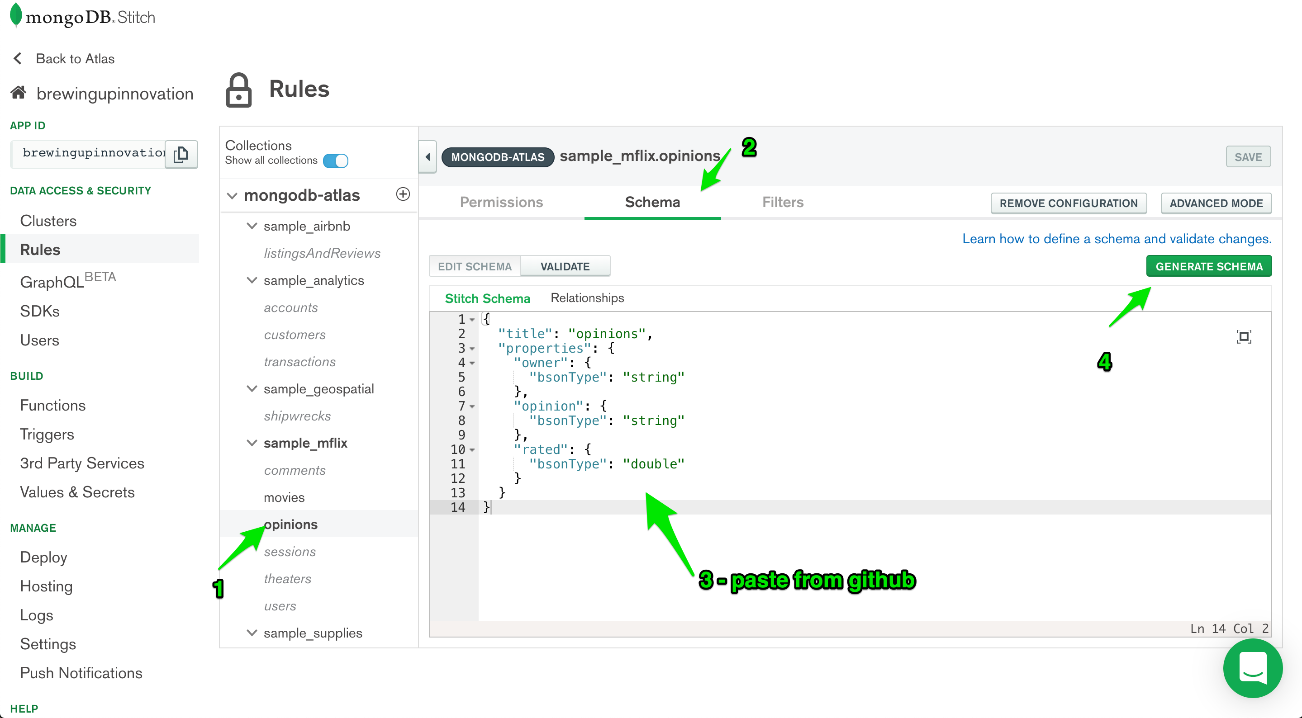The width and height of the screenshot is (1302, 718).
Task: Open the brewingupinnovation app home
Action: pyautogui.click(x=115, y=94)
